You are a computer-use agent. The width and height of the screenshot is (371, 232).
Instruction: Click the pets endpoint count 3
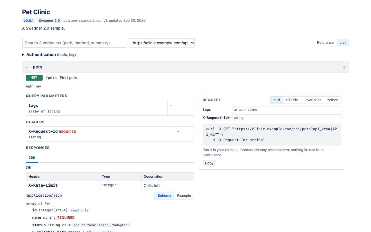(x=344, y=67)
